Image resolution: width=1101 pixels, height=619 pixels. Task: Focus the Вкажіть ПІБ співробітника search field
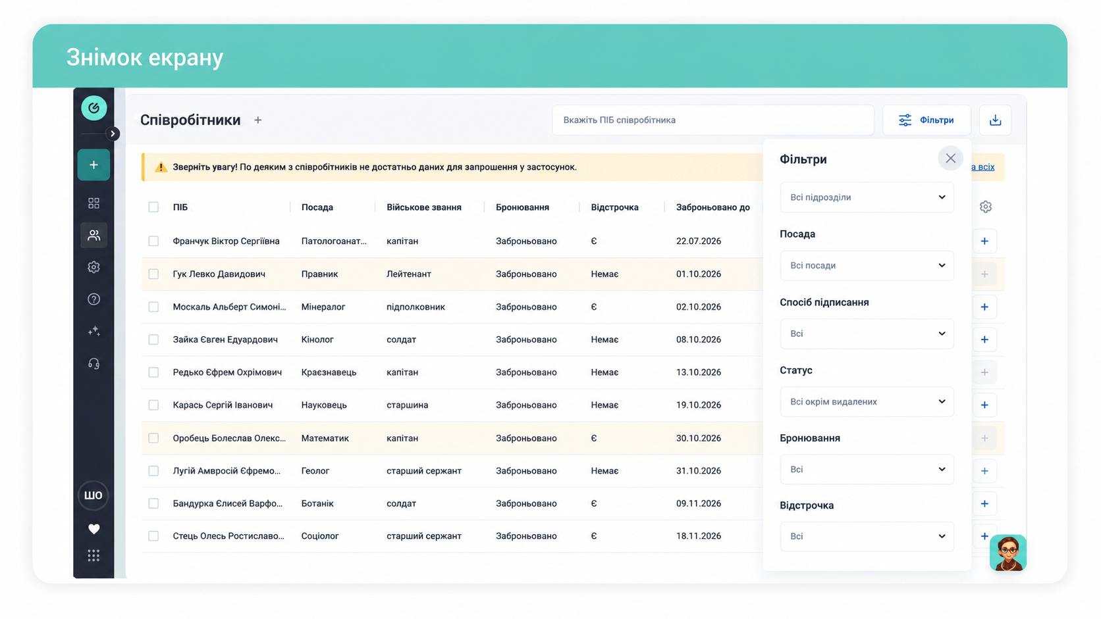coord(713,120)
